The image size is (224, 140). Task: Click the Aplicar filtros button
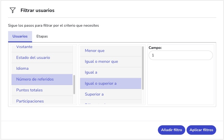point(201,130)
